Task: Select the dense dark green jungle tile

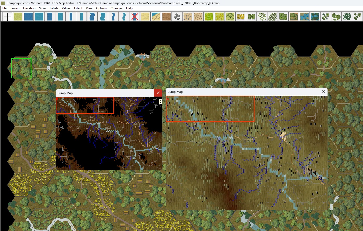Action: [347, 17]
